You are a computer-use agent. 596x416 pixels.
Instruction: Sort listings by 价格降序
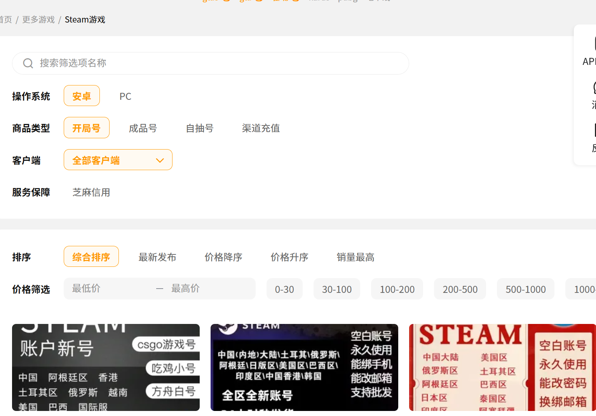tap(223, 257)
